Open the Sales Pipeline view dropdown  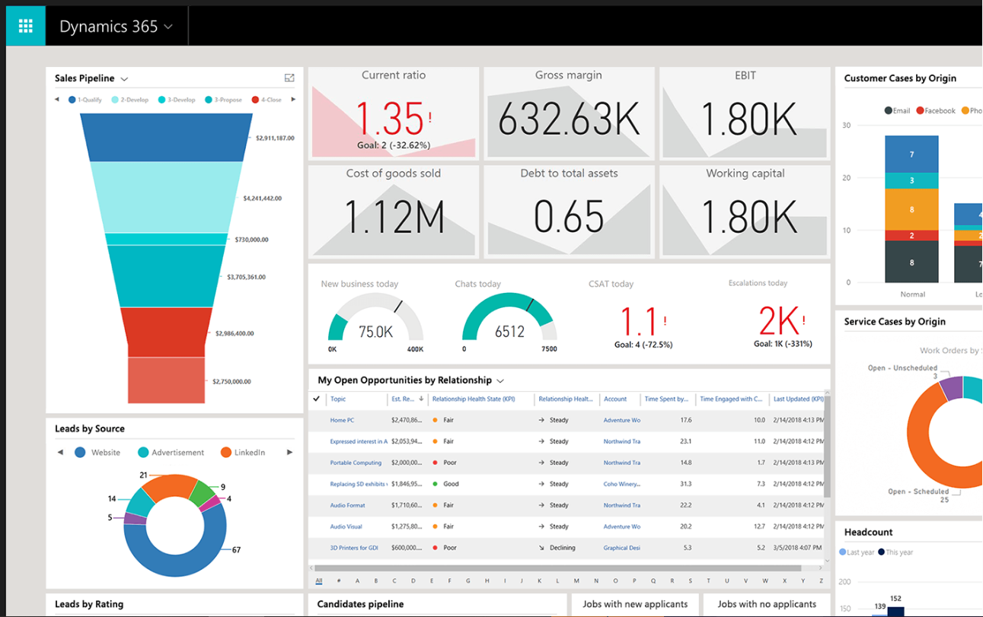(x=124, y=78)
